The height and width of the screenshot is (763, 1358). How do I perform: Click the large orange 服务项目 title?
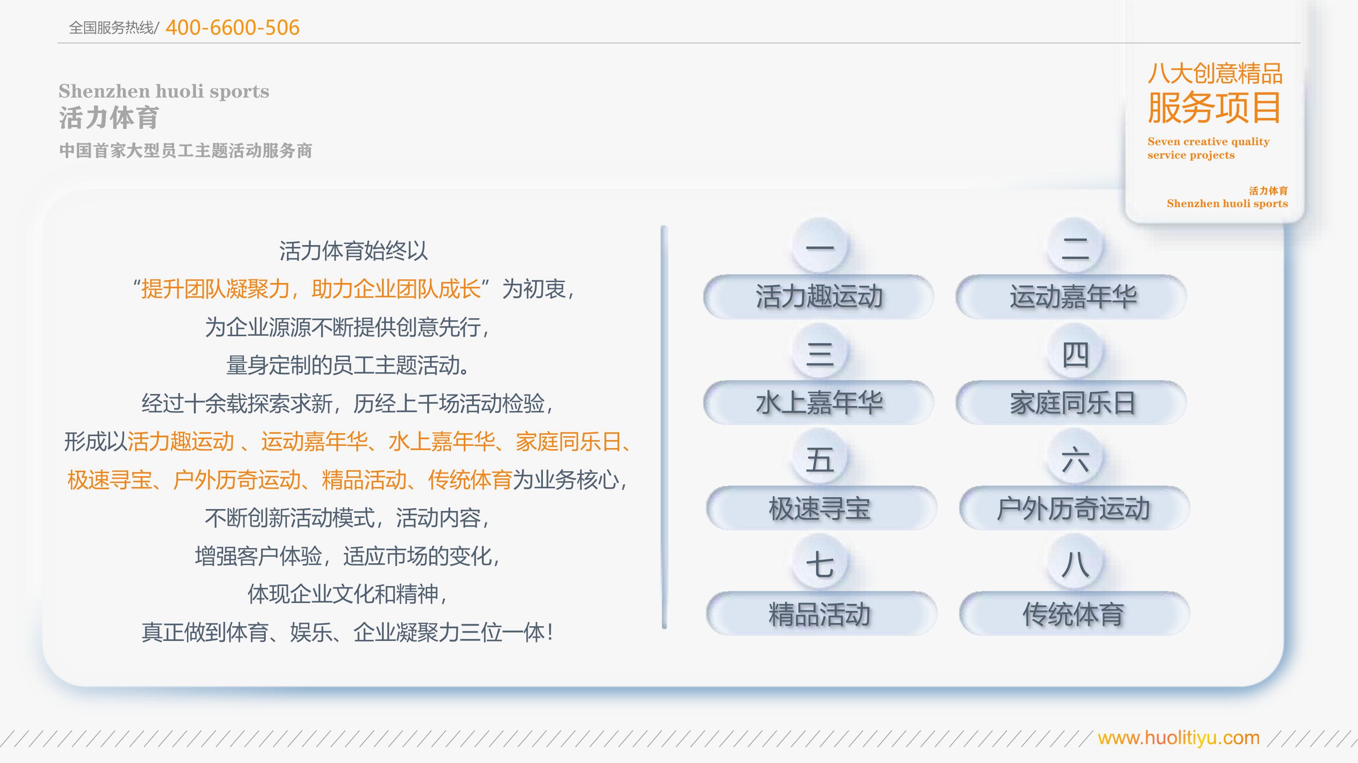click(x=1215, y=107)
